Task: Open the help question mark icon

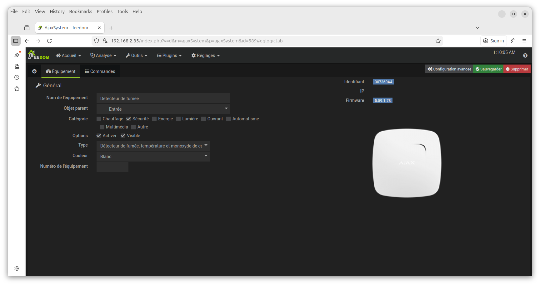Action: 525,56
